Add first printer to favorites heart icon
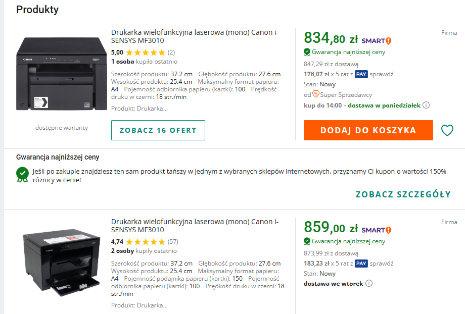 [x=447, y=130]
